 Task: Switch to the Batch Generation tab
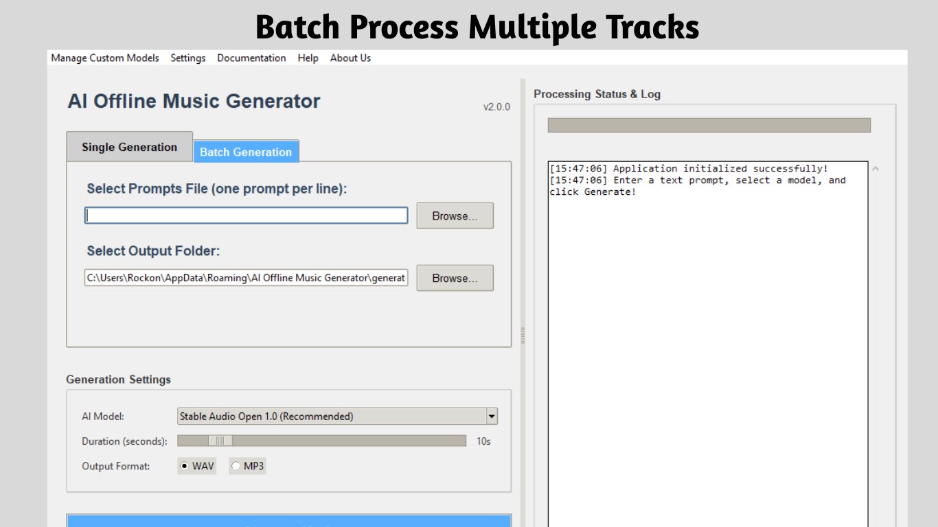246,152
